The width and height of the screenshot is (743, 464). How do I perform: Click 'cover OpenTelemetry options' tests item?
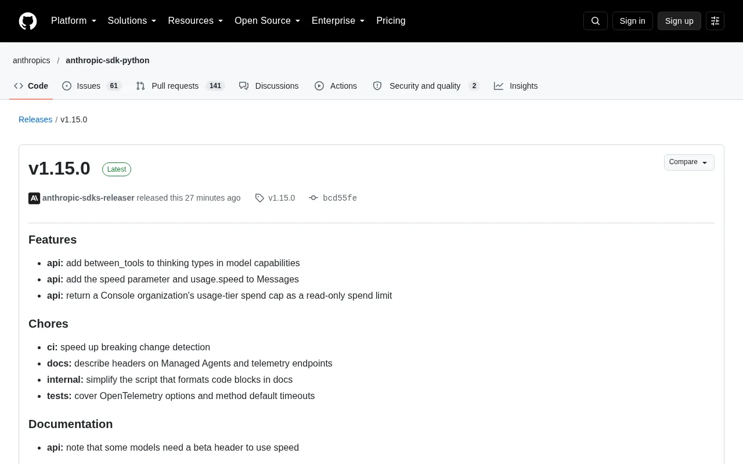coord(181,396)
